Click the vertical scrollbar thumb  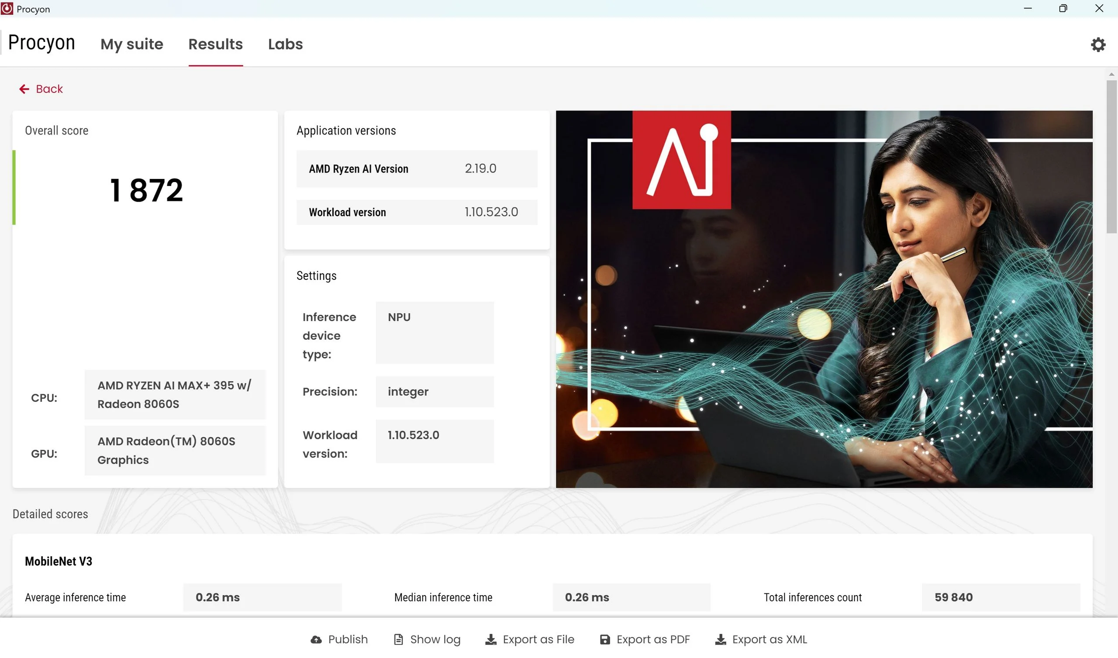pyautogui.click(x=1111, y=156)
